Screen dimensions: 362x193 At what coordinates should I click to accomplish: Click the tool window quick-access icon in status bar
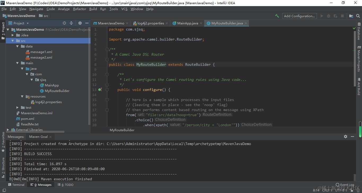(4, 190)
